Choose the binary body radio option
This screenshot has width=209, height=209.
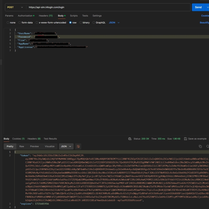pyautogui.click(x=81, y=23)
